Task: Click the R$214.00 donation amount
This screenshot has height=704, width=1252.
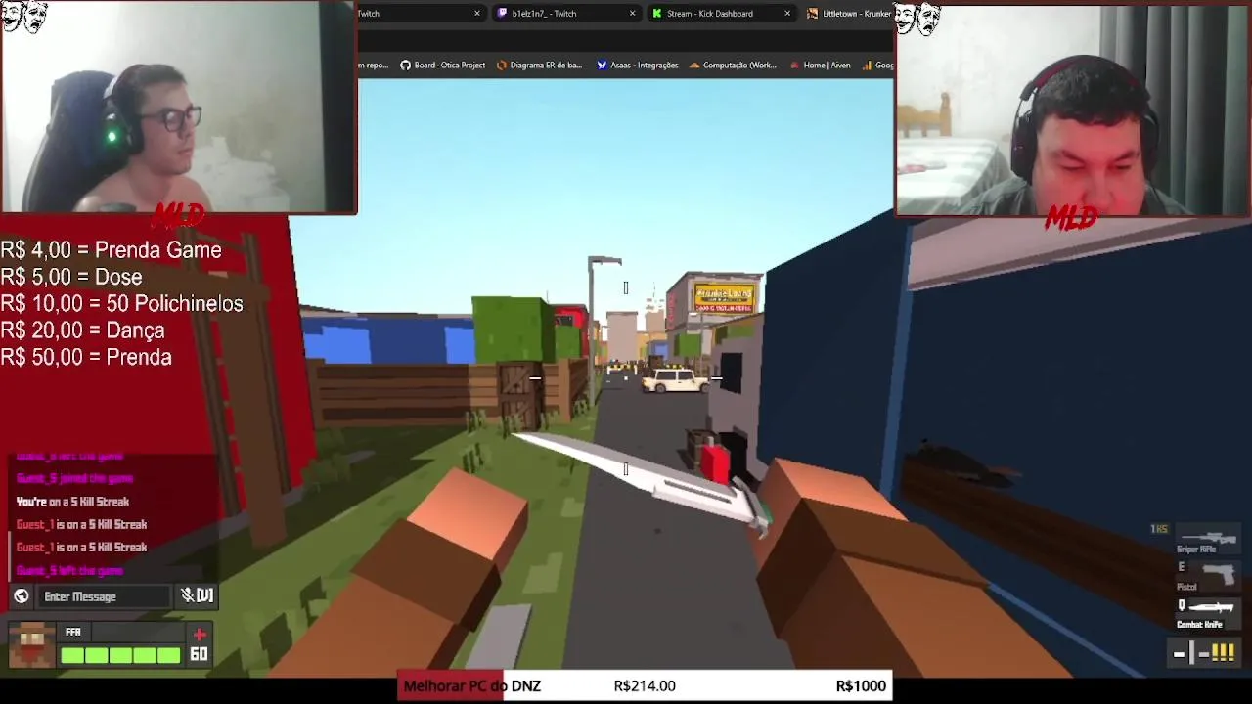Action: pyautogui.click(x=645, y=685)
